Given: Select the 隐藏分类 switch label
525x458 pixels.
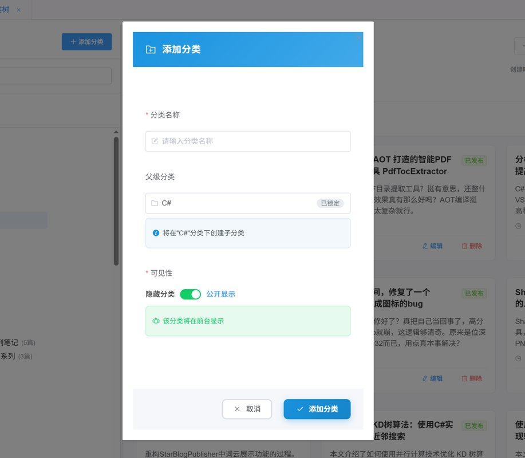Looking at the screenshot, I should (160, 294).
